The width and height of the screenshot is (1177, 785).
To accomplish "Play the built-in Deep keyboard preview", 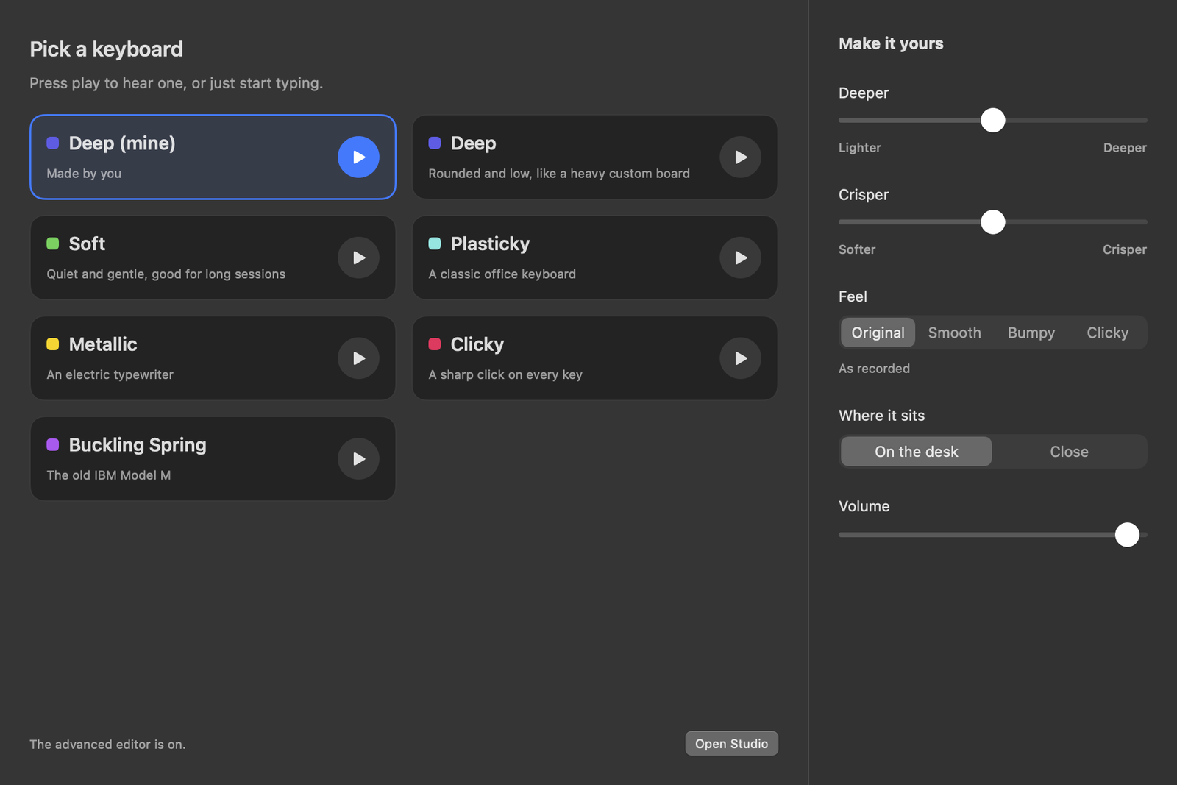I will [x=740, y=157].
